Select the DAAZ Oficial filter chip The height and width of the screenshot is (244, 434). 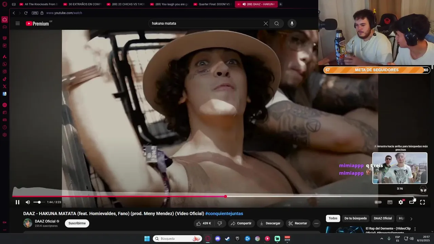pyautogui.click(x=383, y=219)
